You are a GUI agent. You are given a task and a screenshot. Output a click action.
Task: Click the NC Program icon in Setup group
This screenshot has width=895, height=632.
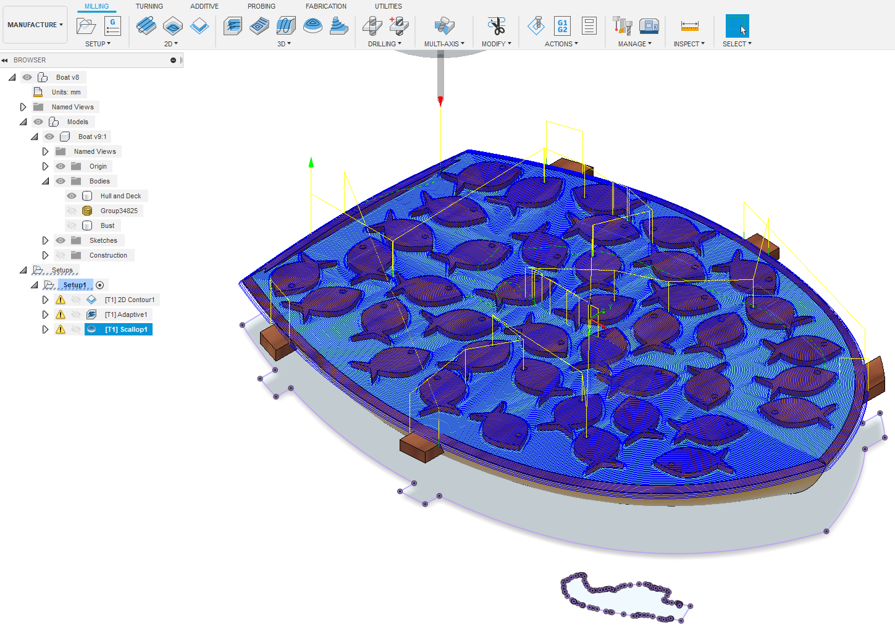point(113,26)
